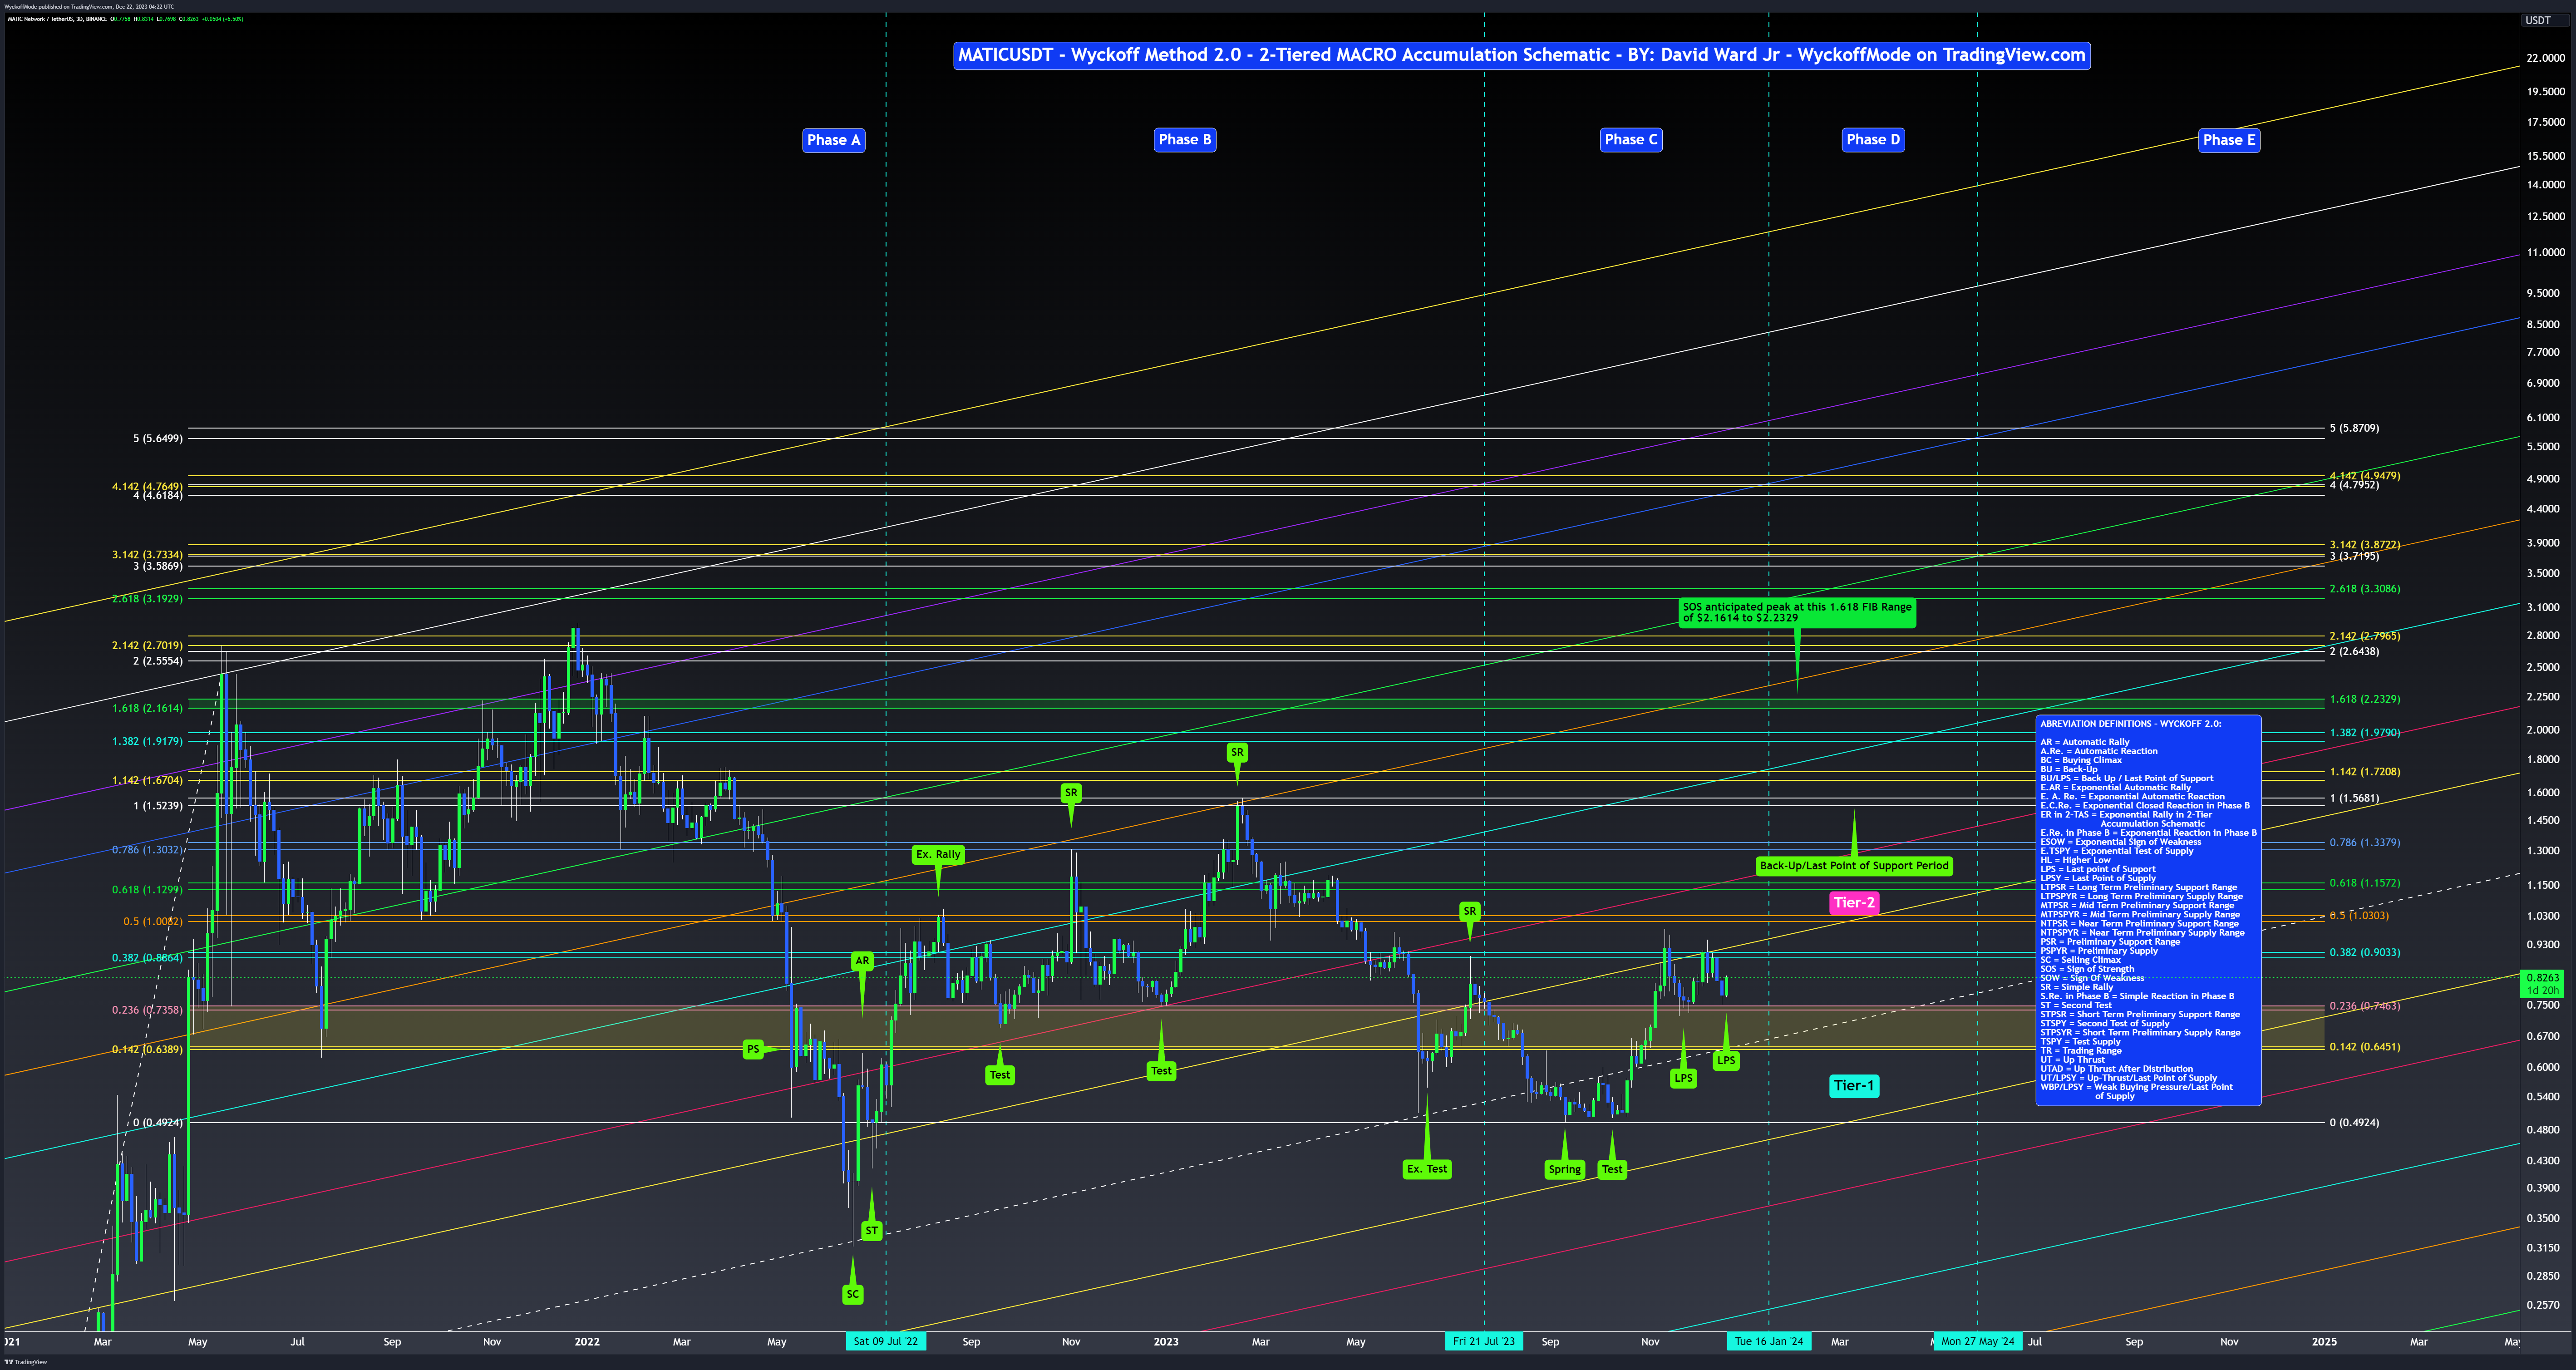
Task: Click the 5 (5.8709) fib level label
Action: click(x=2354, y=428)
